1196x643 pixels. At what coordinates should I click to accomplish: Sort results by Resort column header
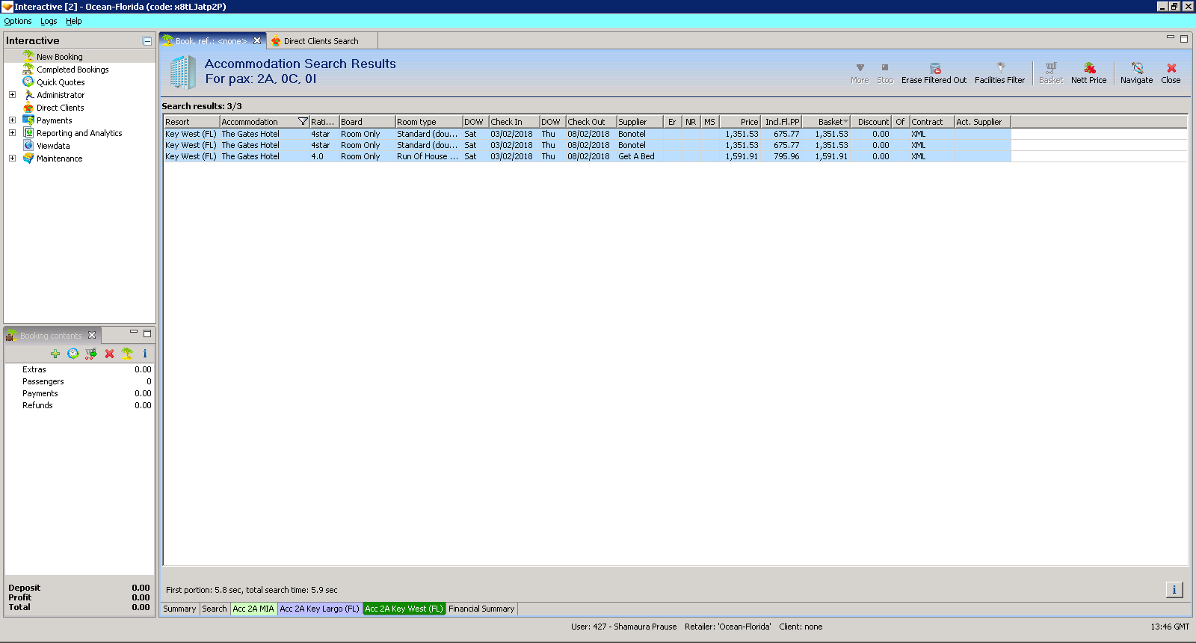[191, 122]
